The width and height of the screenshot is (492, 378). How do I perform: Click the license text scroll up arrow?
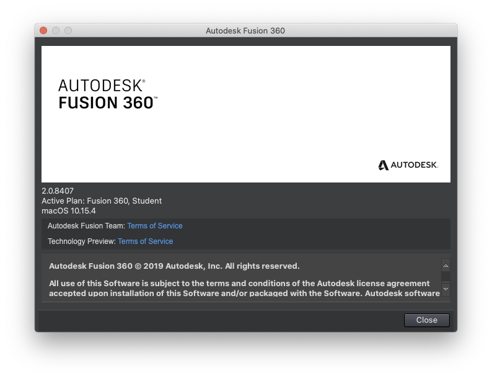click(446, 266)
